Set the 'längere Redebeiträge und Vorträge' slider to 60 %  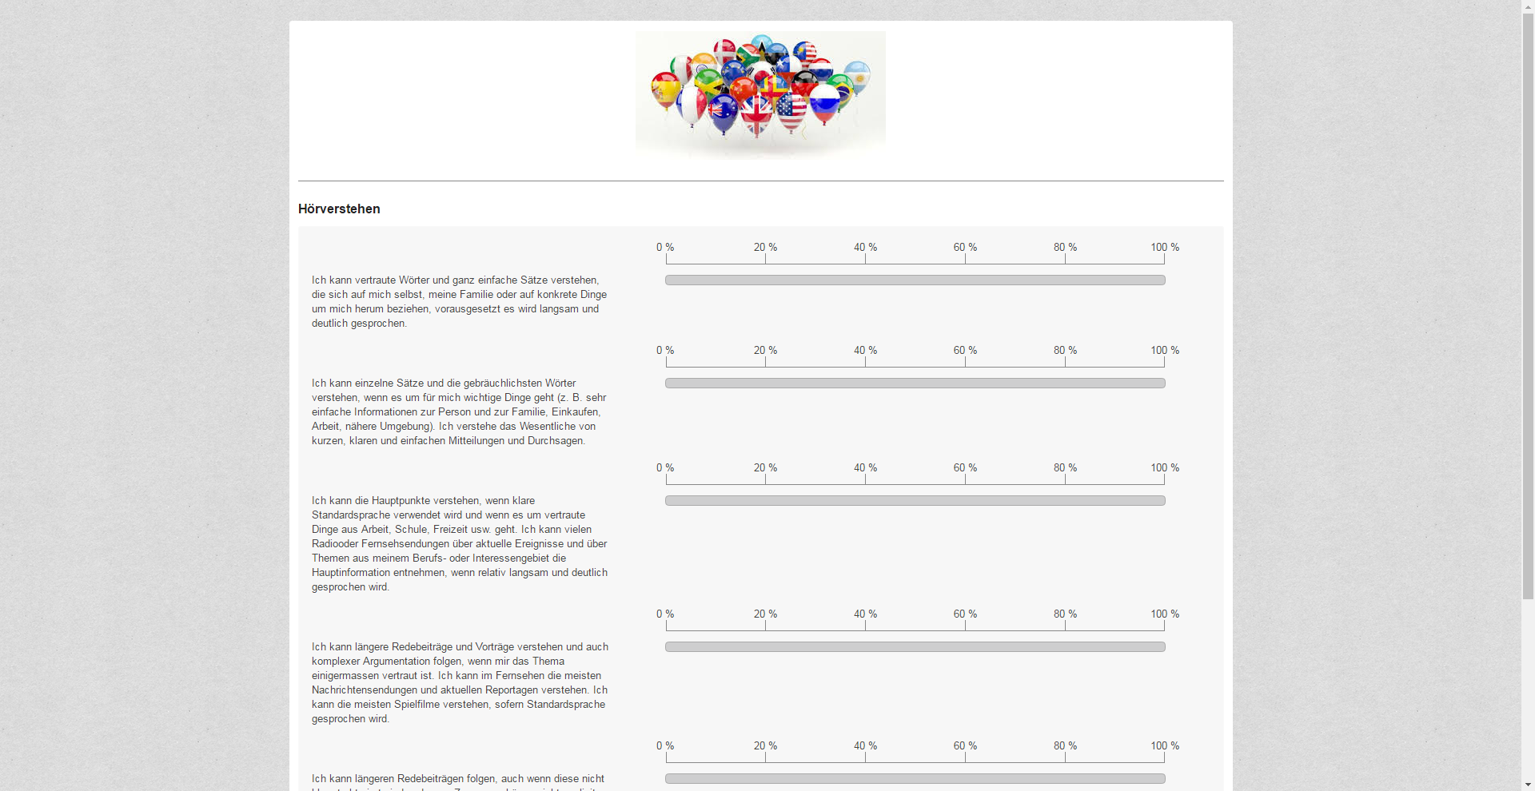965,647
